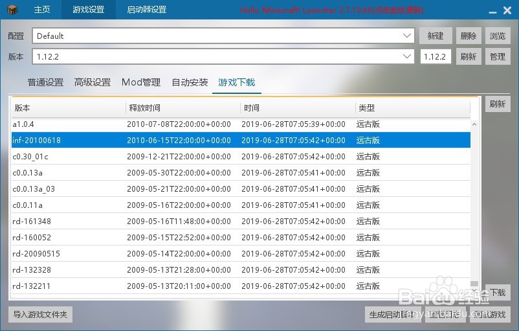Select the rd-160052 version row

[241, 238]
